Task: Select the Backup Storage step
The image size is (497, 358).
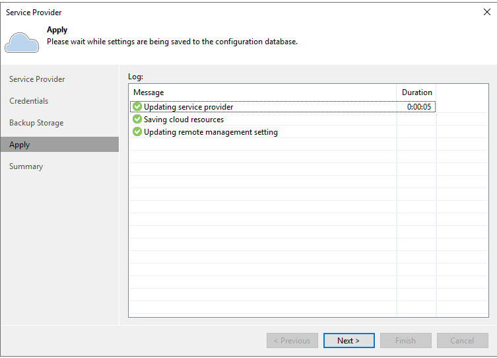Action: tap(36, 123)
